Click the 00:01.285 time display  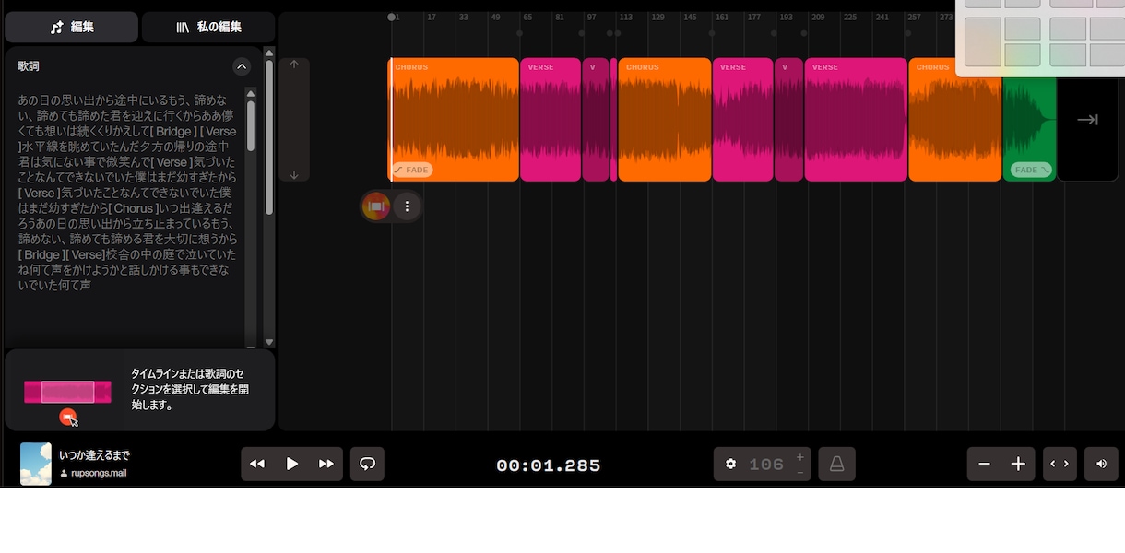(x=549, y=465)
